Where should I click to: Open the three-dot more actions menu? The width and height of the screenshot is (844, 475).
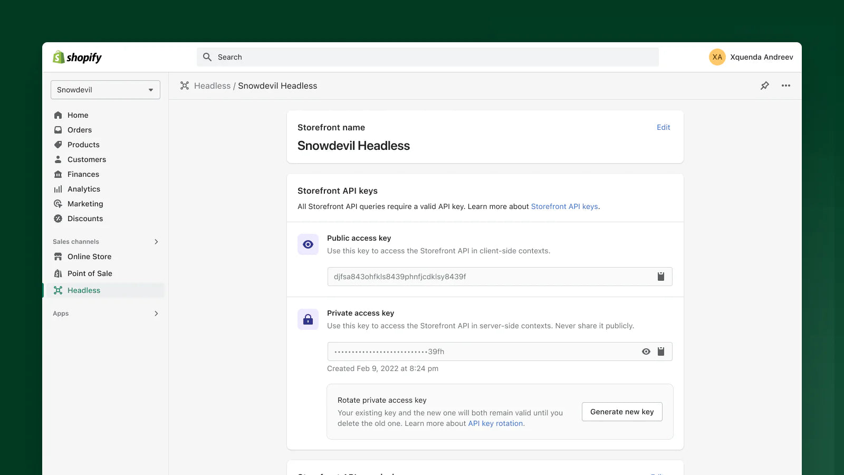pyautogui.click(x=785, y=85)
